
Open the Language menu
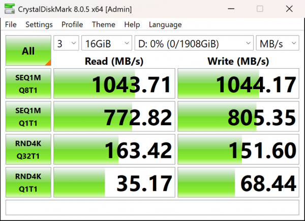click(165, 24)
